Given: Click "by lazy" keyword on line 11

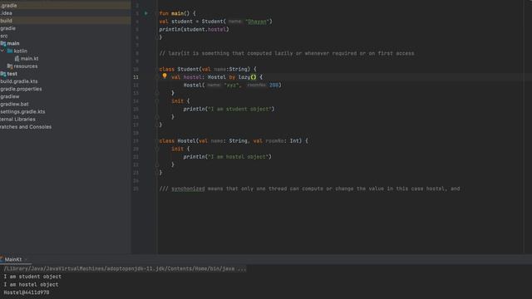Looking at the screenshot, I should pyautogui.click(x=239, y=77).
